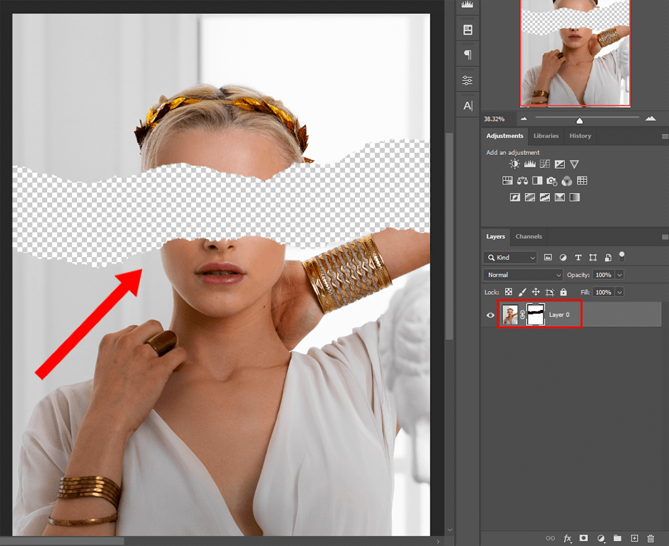Hide Layer 0 with the eye icon
The image size is (669, 546).
pyautogui.click(x=490, y=315)
